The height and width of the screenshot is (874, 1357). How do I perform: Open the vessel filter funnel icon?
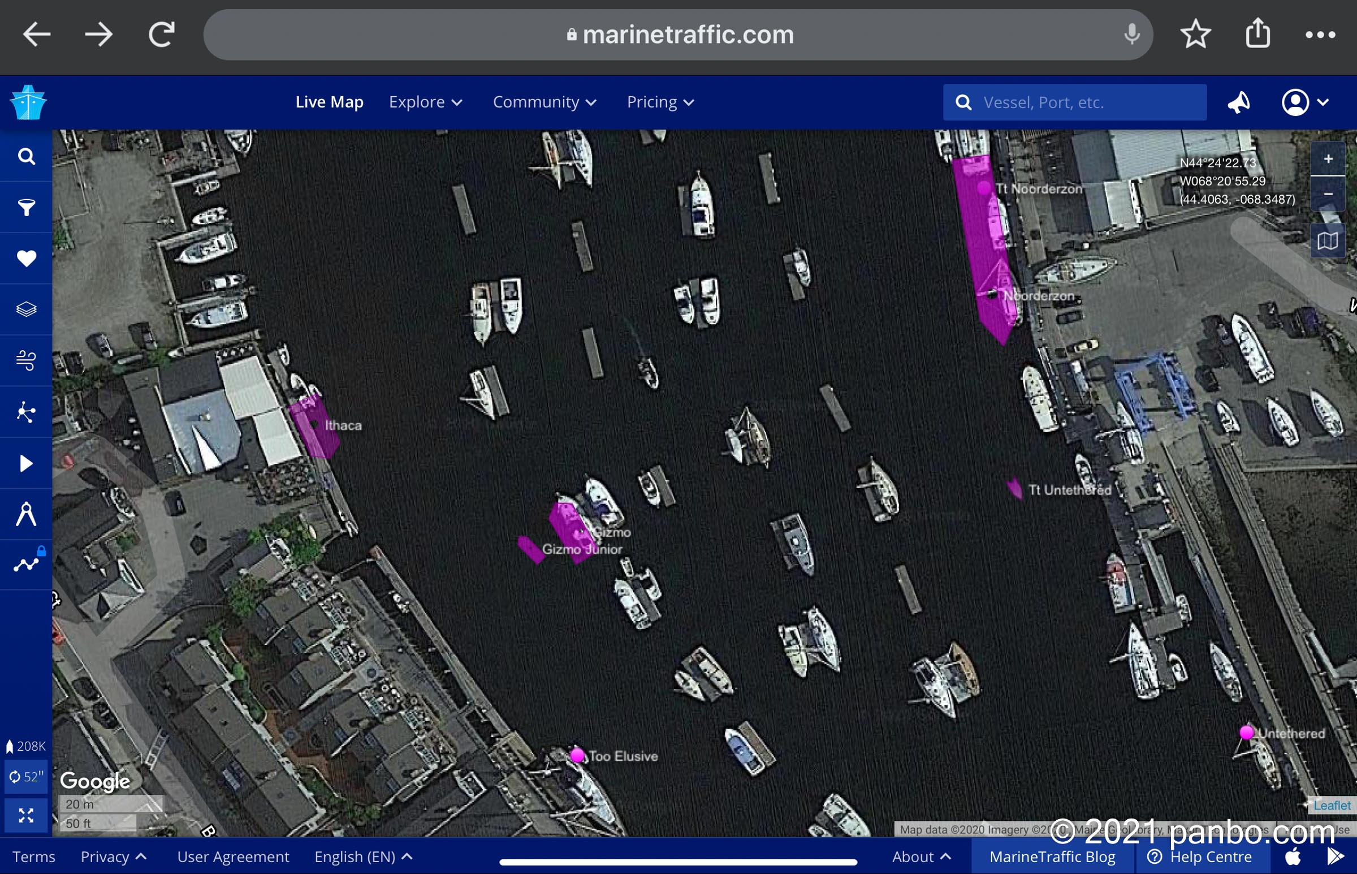click(26, 208)
